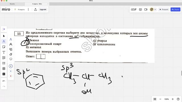Select the Eraser tool

coord(11,54)
